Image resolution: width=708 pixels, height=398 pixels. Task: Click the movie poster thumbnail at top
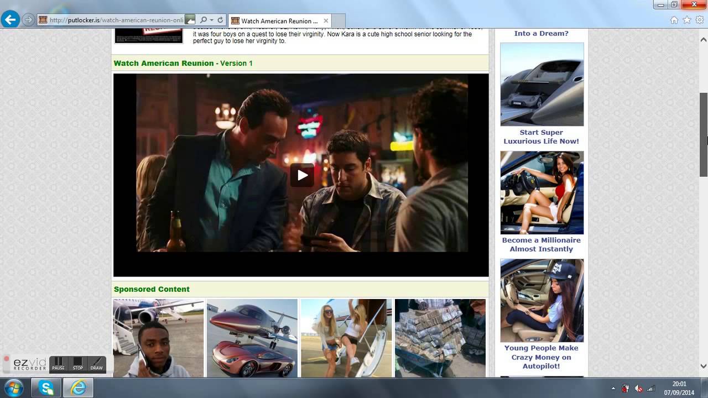(x=149, y=36)
